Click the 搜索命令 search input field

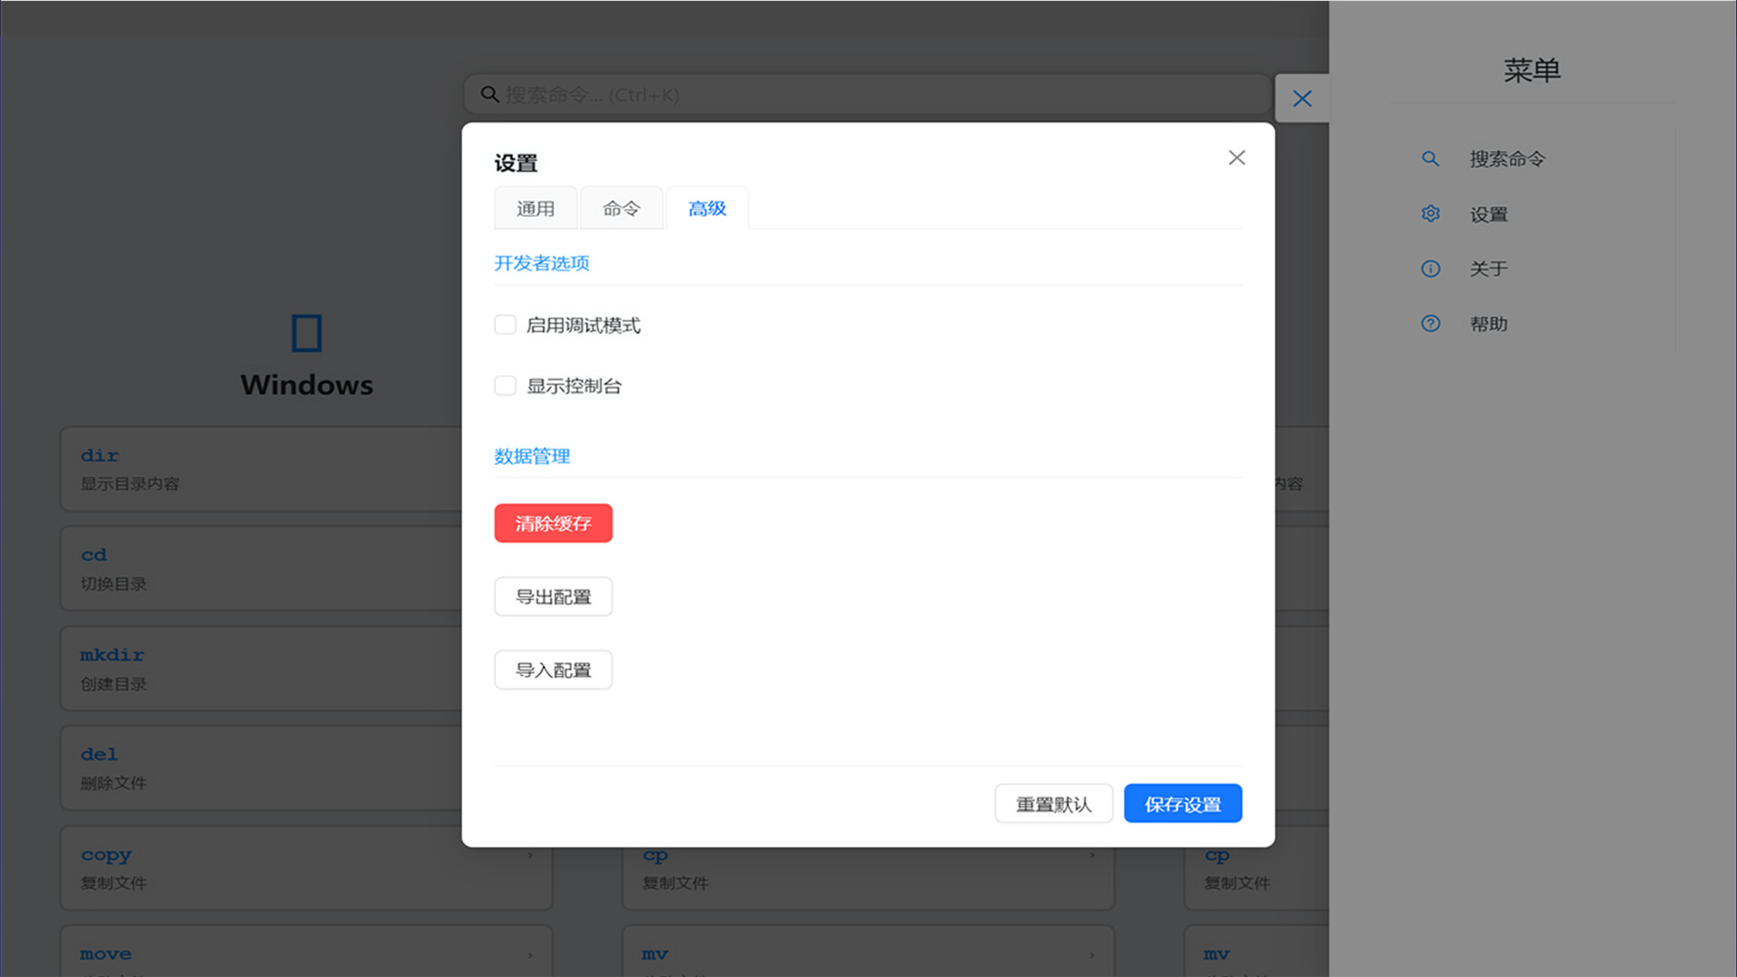pyautogui.click(x=868, y=95)
